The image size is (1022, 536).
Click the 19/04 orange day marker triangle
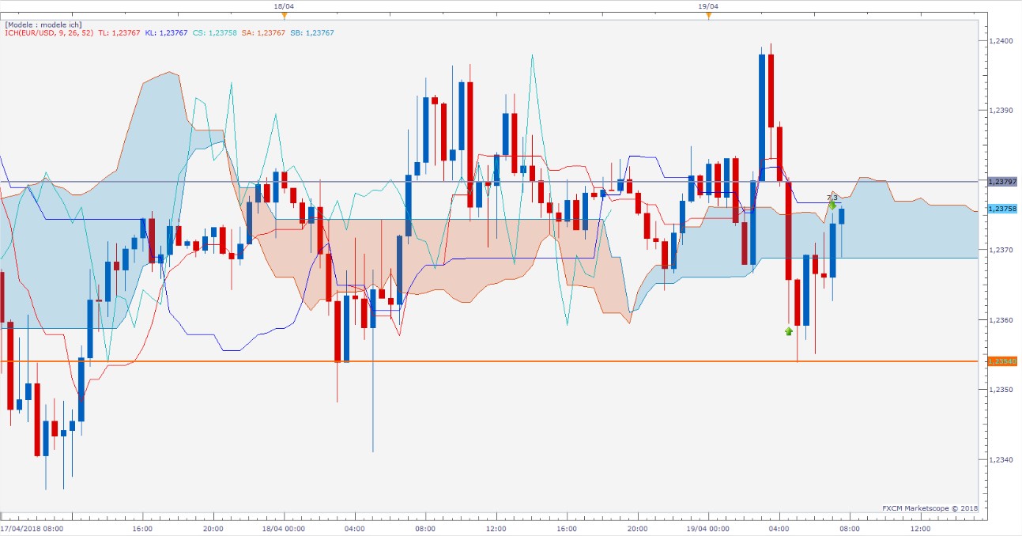708,15
